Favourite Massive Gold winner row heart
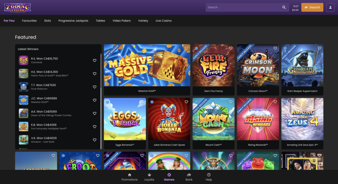Screen dimensions: 338x184 click(95, 100)
